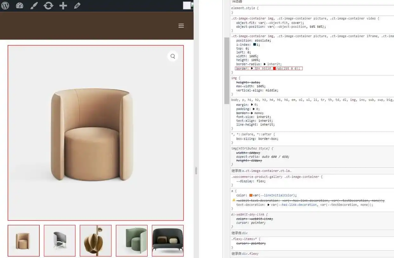Open the hamburger navigation menu
Viewport: 394px width, 258px height.
(181, 26)
